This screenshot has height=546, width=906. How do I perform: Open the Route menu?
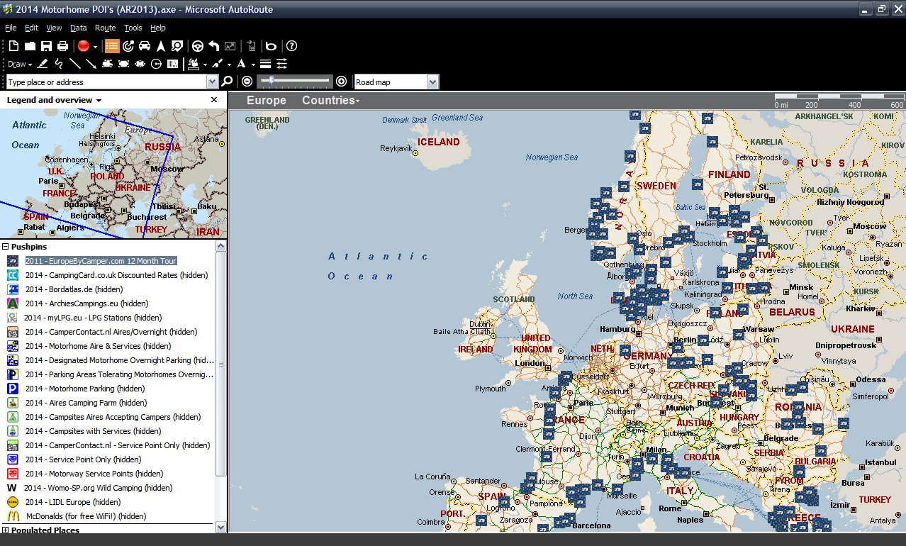[105, 28]
